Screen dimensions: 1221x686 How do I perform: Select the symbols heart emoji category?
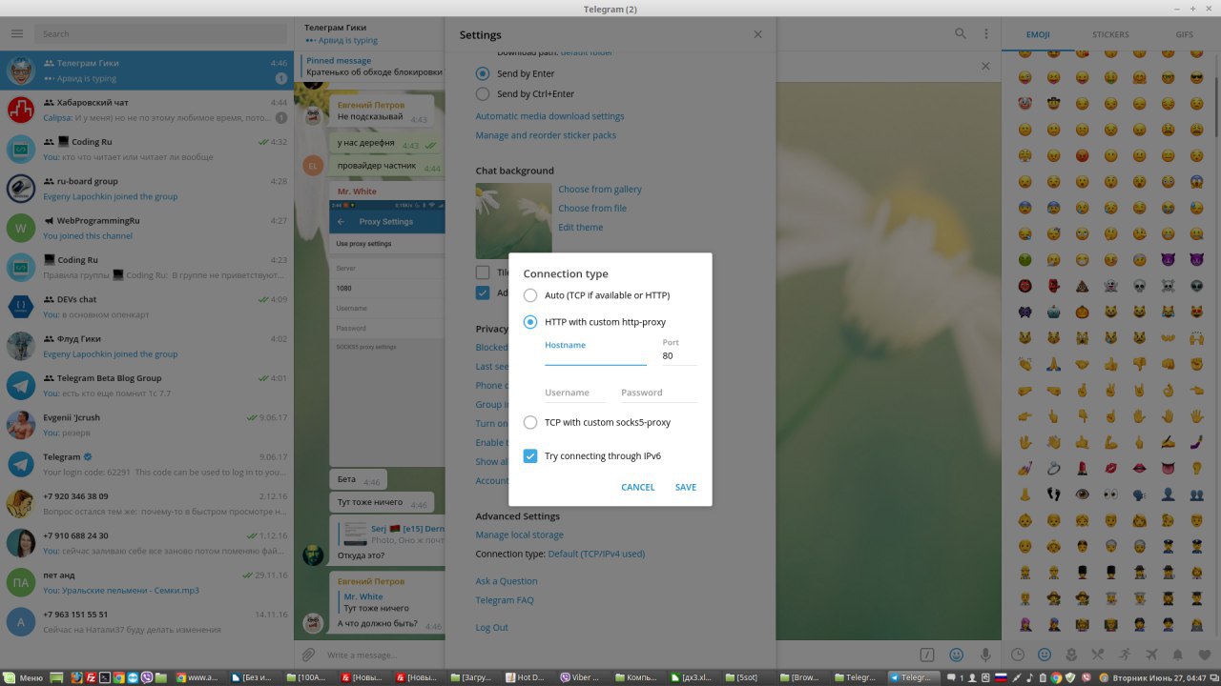click(x=1205, y=655)
